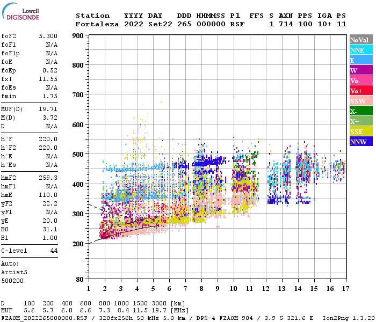The width and height of the screenshot is (376, 322).
Task: Click the B0 value 31.1
Action: (50, 230)
